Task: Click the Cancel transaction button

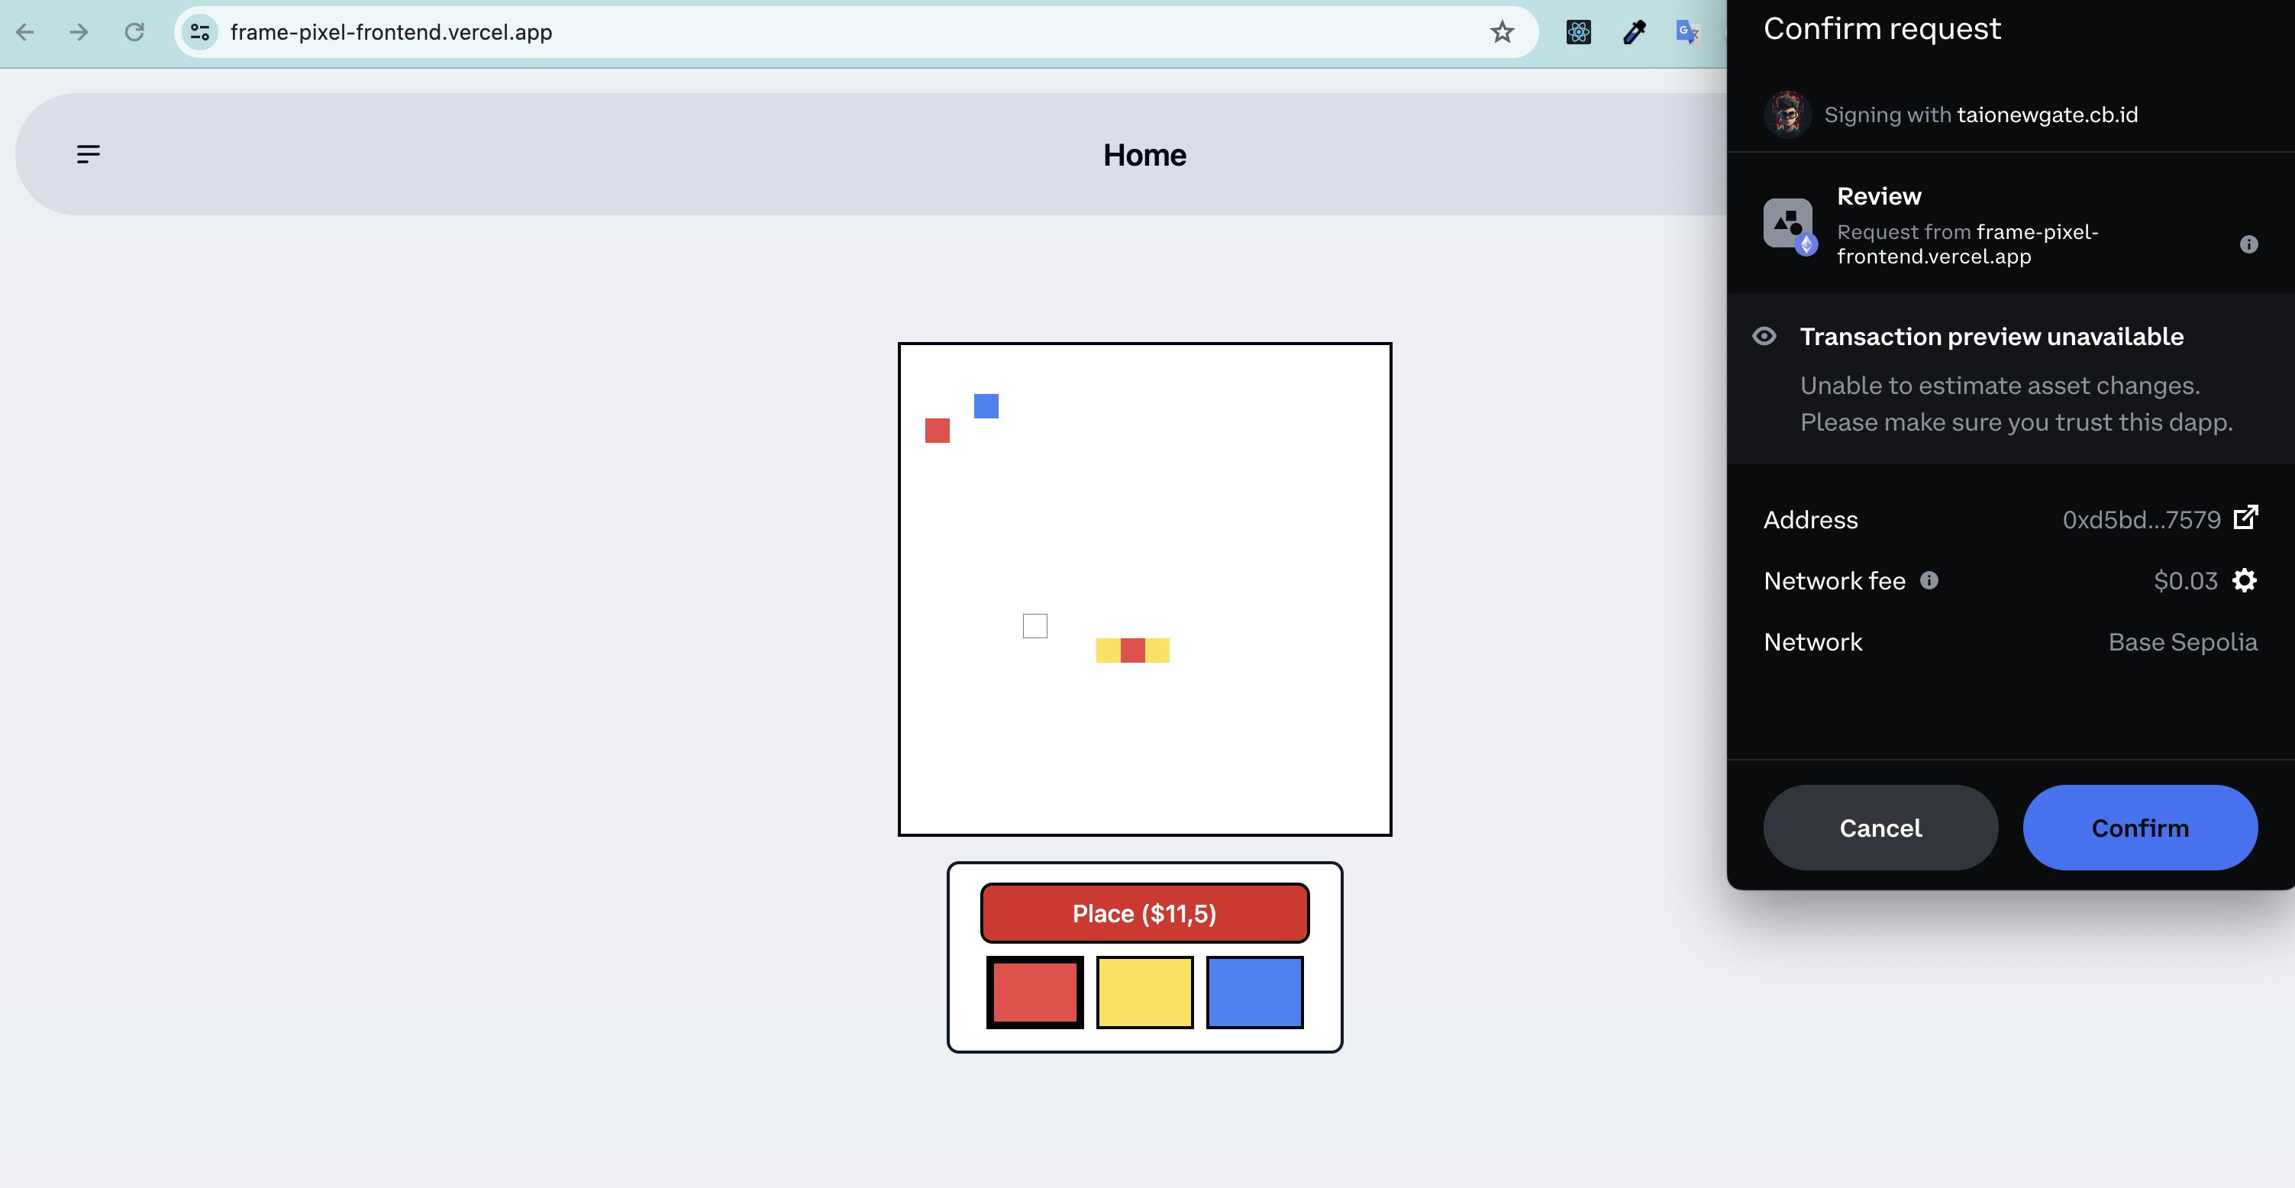Action: click(x=1881, y=828)
